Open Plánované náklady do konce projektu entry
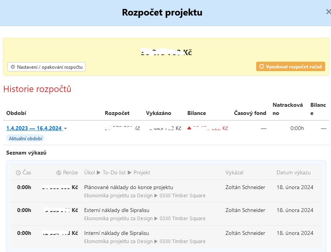The width and height of the screenshot is (331, 252). click(129, 187)
